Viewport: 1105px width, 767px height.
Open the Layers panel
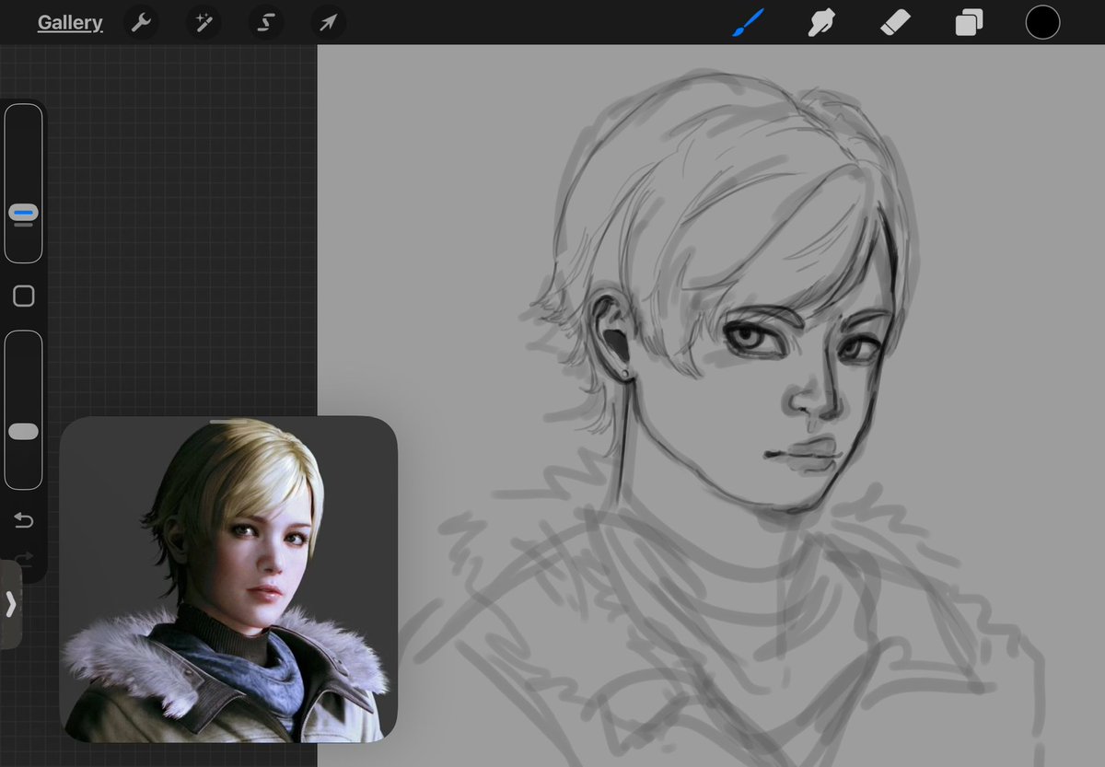point(969,23)
